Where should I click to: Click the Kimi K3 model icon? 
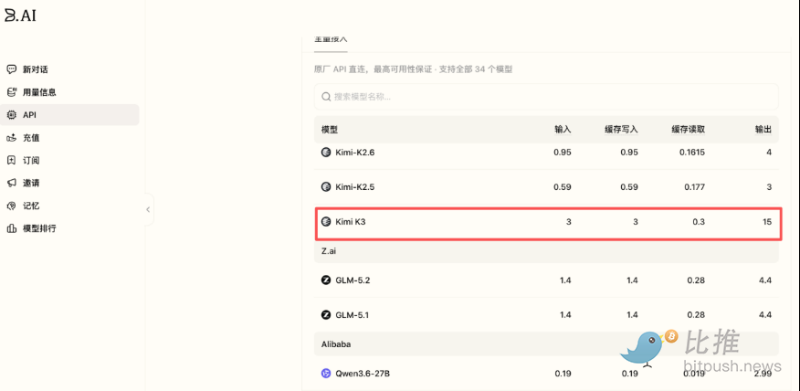point(326,221)
